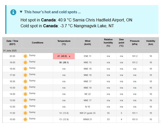Click the highlighted 41 (40.9) temperature cell
The width and height of the screenshot is (166, 128).
pyautogui.click(x=64, y=56)
